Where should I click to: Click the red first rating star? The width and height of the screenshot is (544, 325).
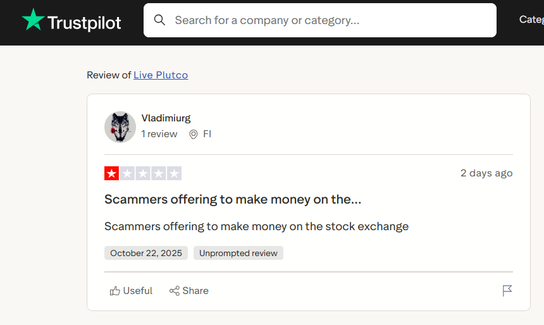tap(111, 173)
